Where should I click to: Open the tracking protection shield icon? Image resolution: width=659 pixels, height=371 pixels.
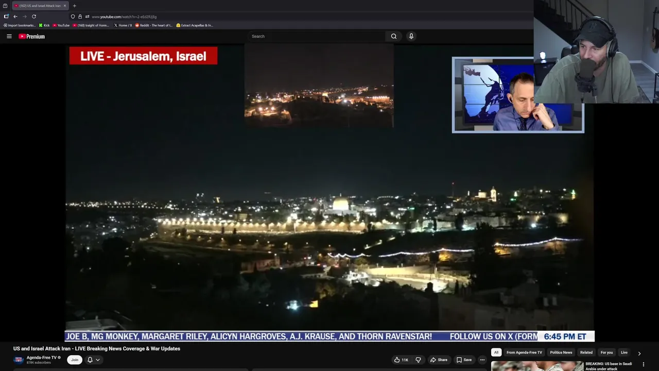[73, 16]
